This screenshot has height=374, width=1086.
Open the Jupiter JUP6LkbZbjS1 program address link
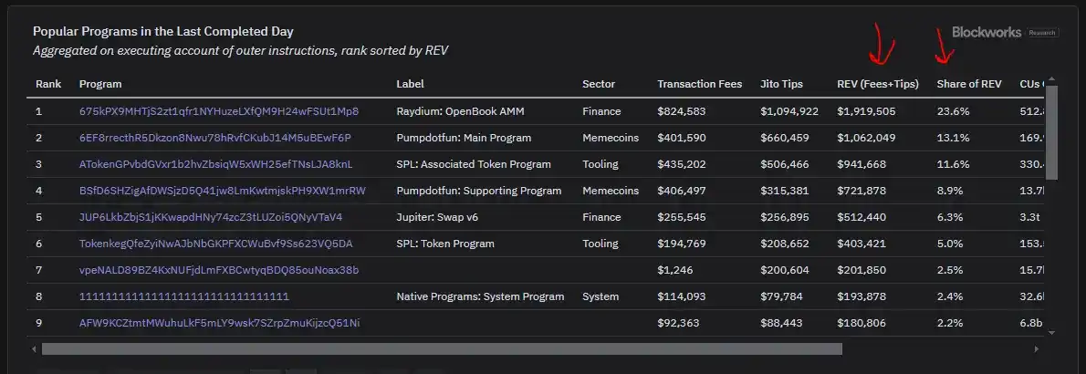click(x=211, y=217)
